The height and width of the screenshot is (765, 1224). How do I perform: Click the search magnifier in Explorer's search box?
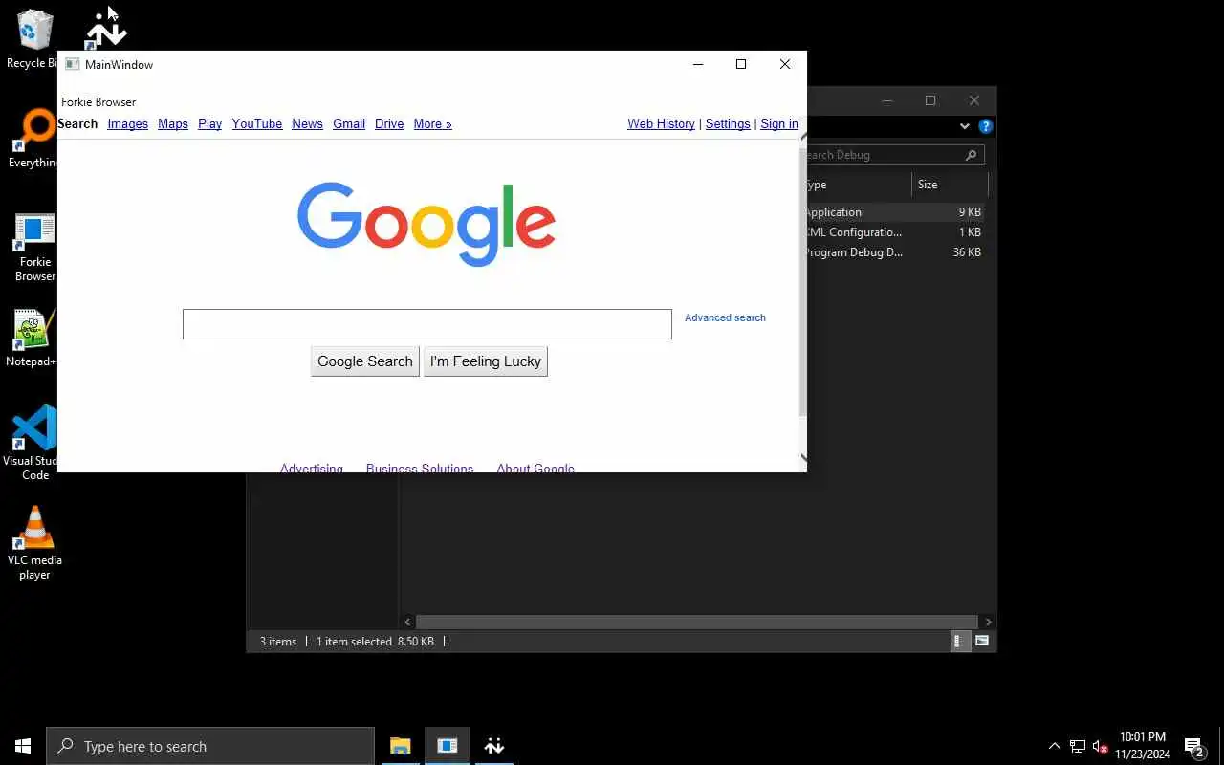coord(971,155)
